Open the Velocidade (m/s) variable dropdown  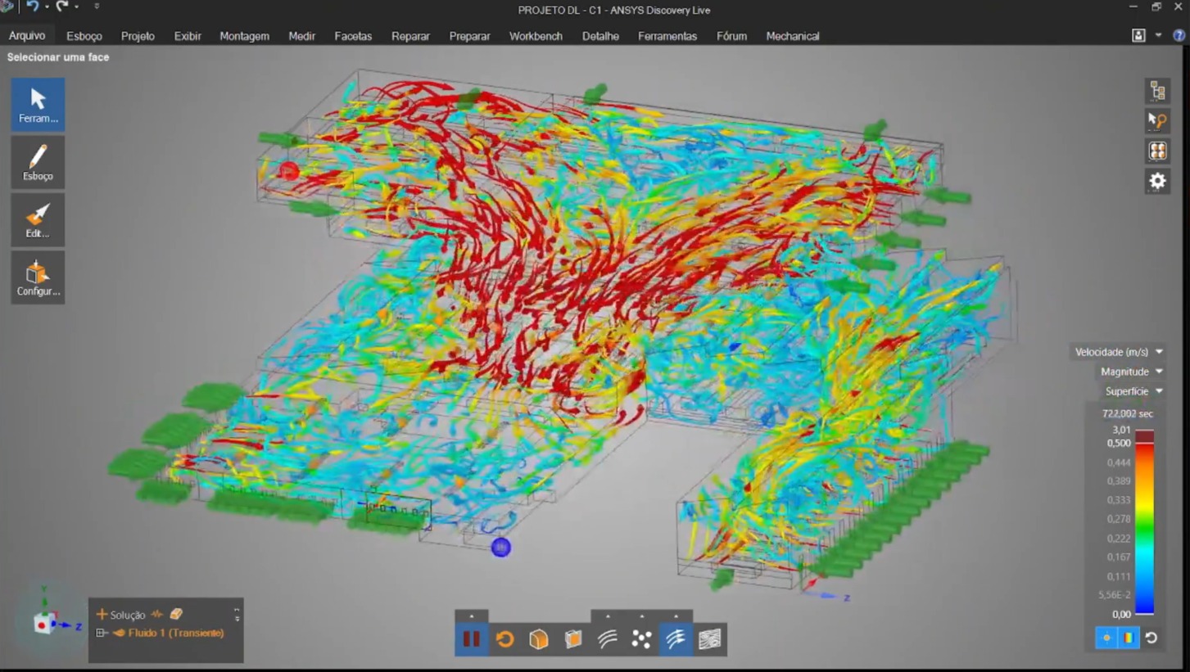pos(1119,352)
